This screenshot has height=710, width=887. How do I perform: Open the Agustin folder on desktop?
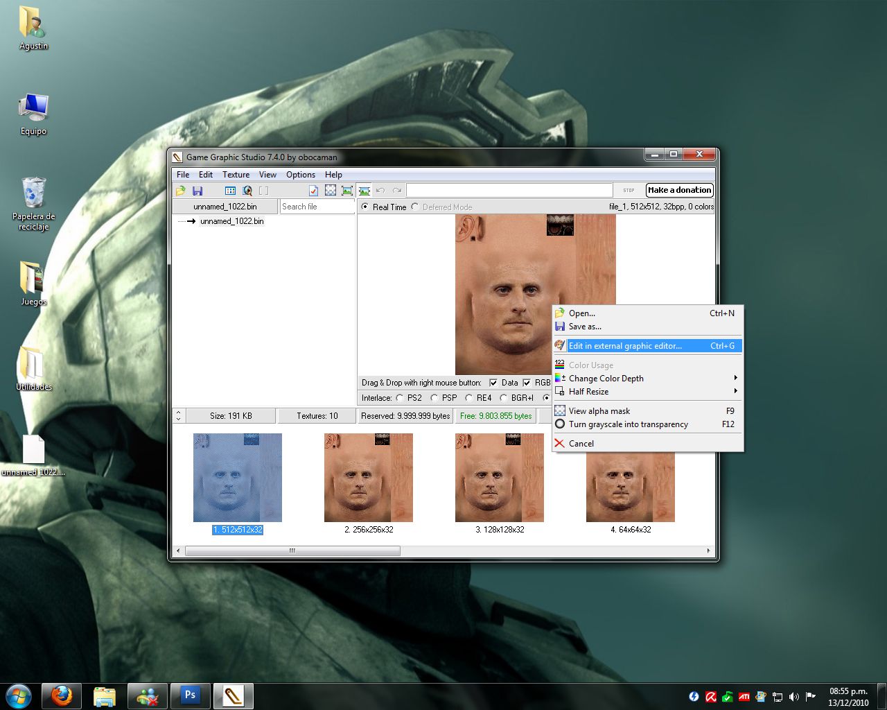click(33, 29)
